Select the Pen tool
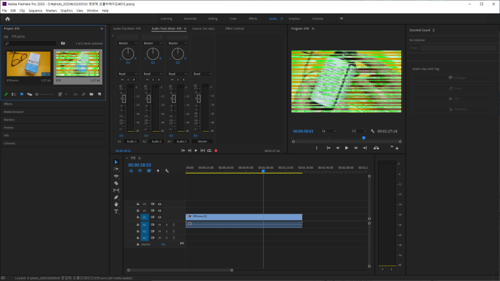Viewport: 500px width, 281px height. (x=116, y=197)
